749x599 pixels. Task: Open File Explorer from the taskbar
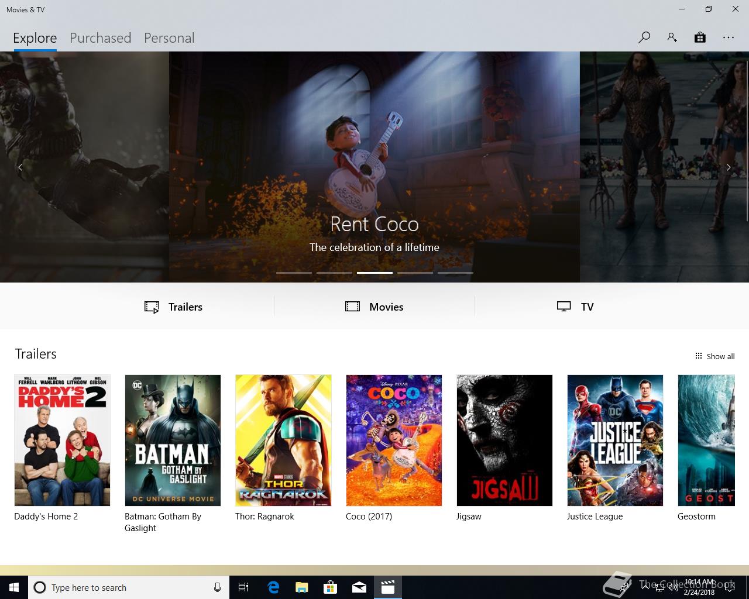tap(301, 587)
